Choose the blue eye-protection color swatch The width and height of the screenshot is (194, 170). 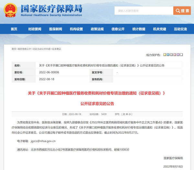pos(169,55)
